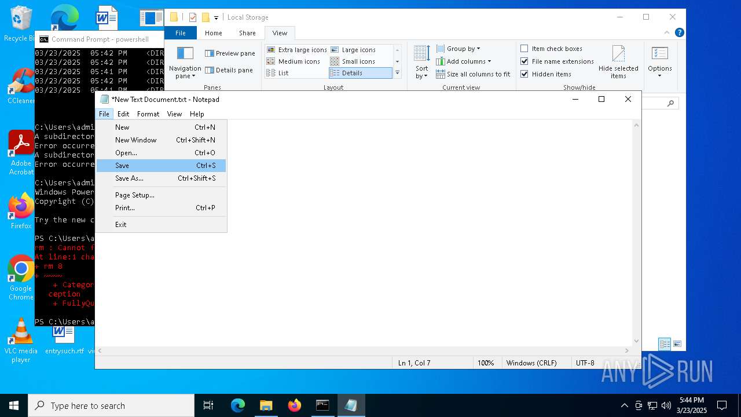Viewport: 741px width, 417px height.
Task: Choose Medium icons layout
Action: (294, 61)
